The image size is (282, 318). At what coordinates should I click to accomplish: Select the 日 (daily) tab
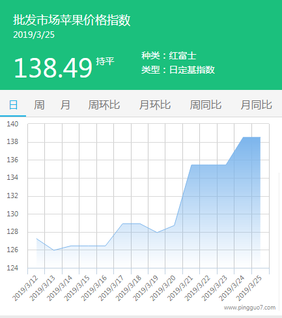(x=13, y=105)
